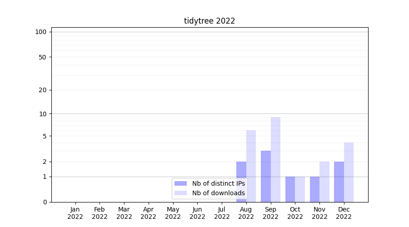Click the Oct 2022 distinct IPs bar
The width and height of the screenshot is (409, 227).
pyautogui.click(x=290, y=189)
